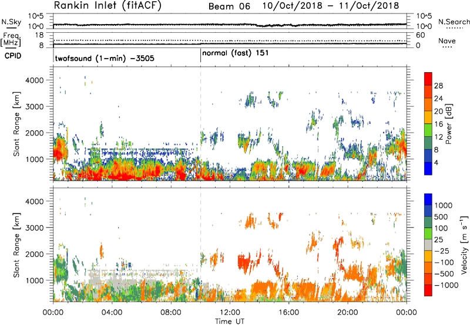This screenshot has width=470, height=325.
Task: Click the '04:00' time axis tick label
Action: pyautogui.click(x=112, y=313)
